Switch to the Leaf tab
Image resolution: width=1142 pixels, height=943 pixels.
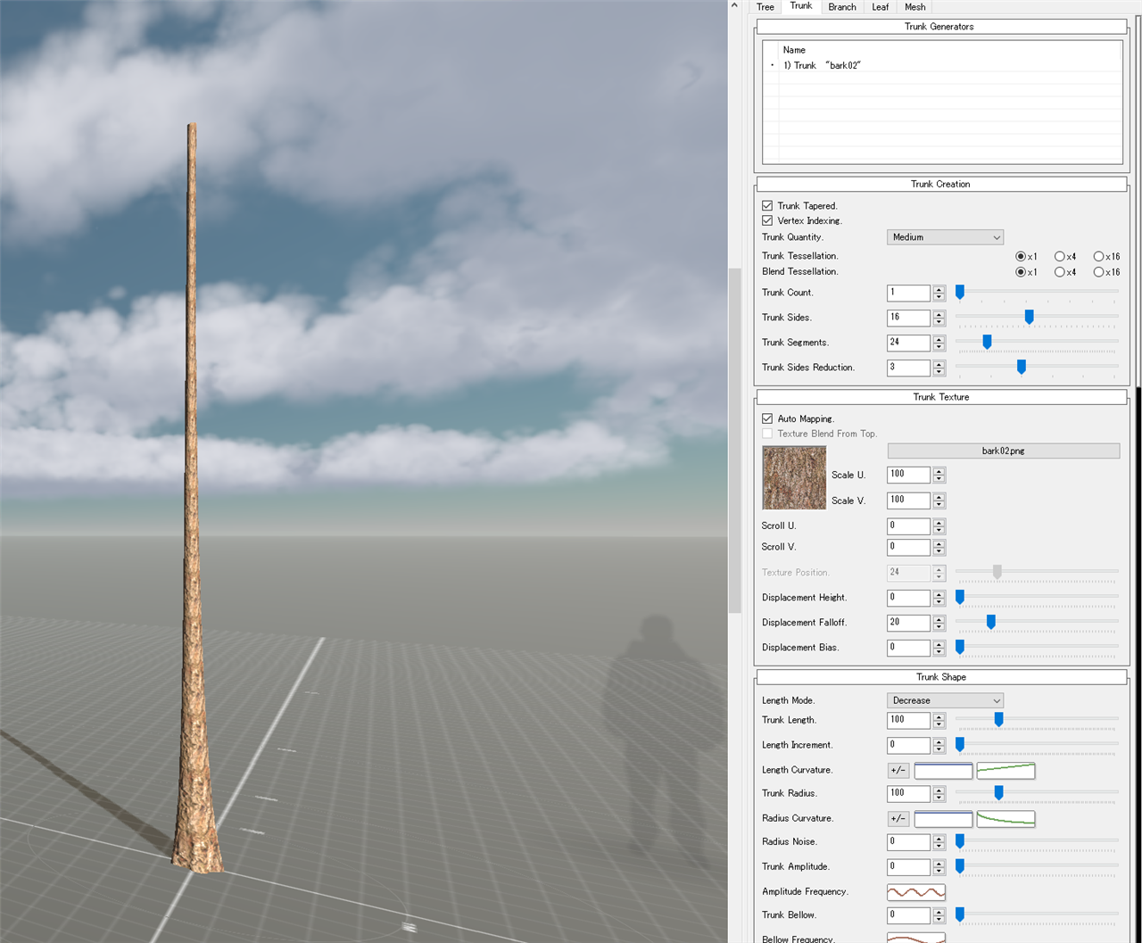point(880,7)
